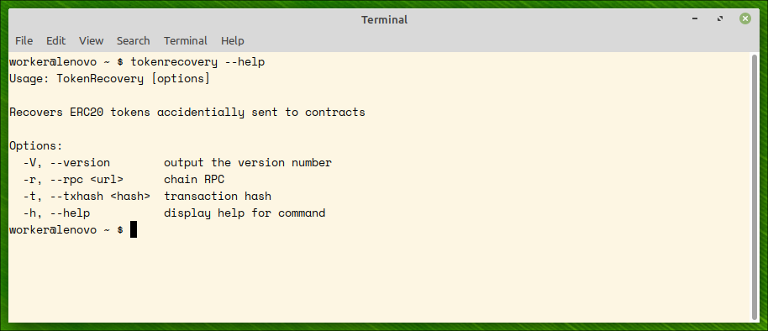The height and width of the screenshot is (331, 768).
Task: Click the 'display help for command' text
Action: pos(245,213)
